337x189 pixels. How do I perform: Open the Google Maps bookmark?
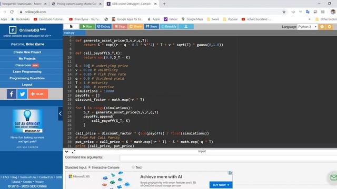(x=192, y=19)
